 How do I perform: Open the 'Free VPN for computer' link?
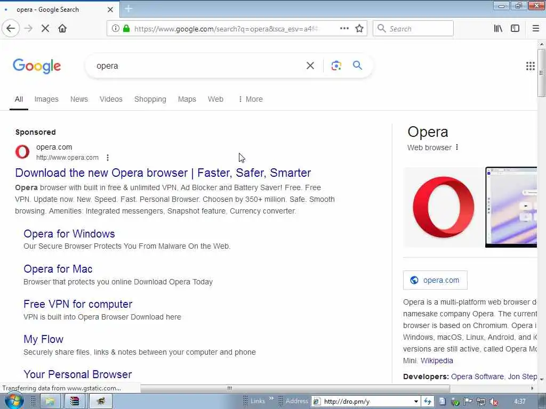pos(78,304)
